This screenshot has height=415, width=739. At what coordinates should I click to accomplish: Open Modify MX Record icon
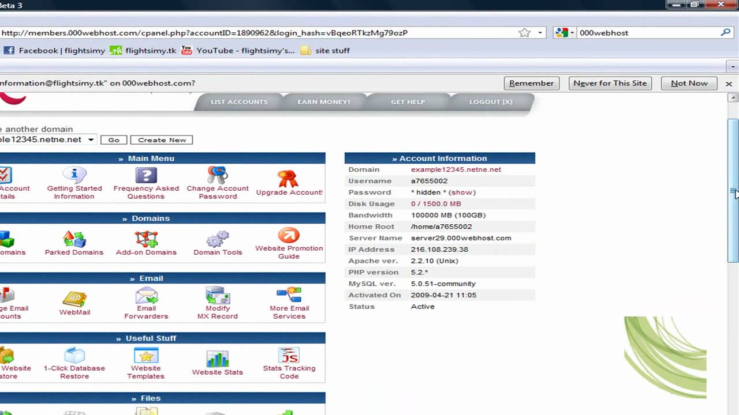(x=218, y=295)
